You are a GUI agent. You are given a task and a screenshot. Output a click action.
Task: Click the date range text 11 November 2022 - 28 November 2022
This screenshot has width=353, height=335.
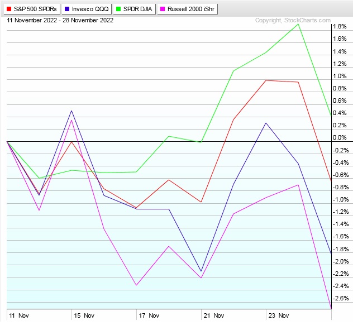tap(60, 20)
